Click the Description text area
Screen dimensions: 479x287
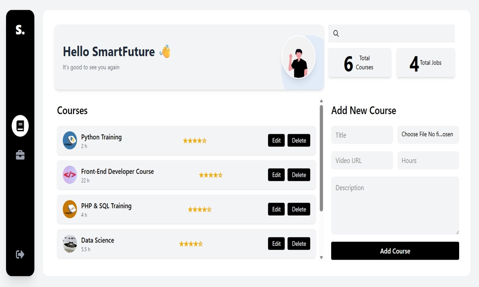click(395, 206)
